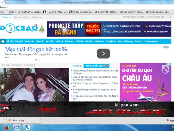The image size is (174, 131).
Task: Open the 'Pháp luật' menu section
Action: (x=29, y=41)
